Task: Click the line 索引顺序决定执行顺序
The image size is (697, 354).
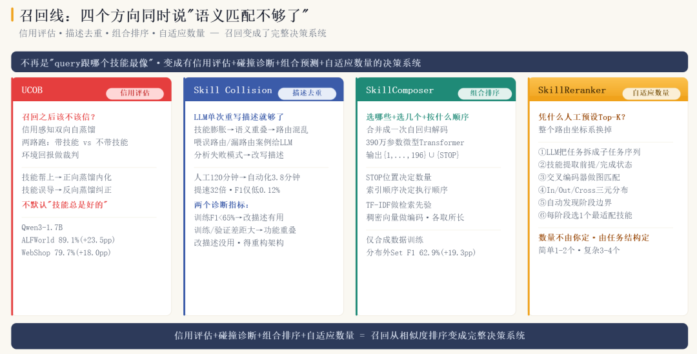Action: pos(407,190)
